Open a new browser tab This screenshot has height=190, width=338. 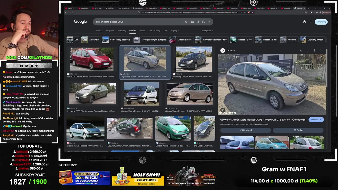point(308,8)
